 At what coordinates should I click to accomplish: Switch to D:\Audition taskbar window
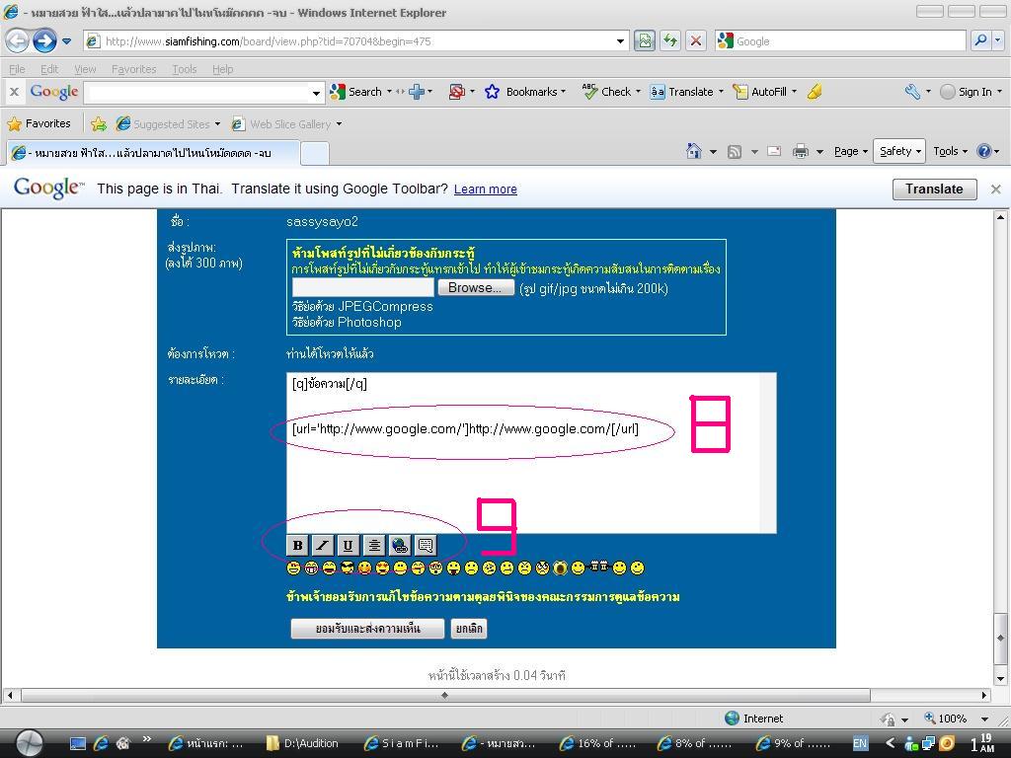(303, 743)
